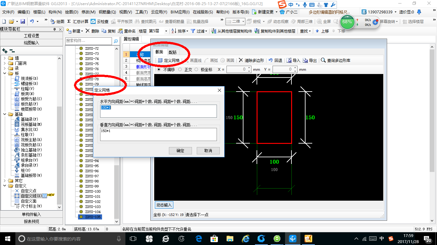
Task: Click the save disk icon
Action: [x=23, y=21]
